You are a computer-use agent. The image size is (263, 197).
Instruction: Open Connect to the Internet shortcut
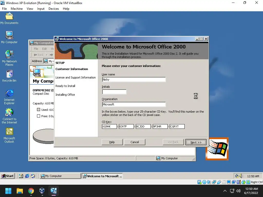[x=10, y=116]
